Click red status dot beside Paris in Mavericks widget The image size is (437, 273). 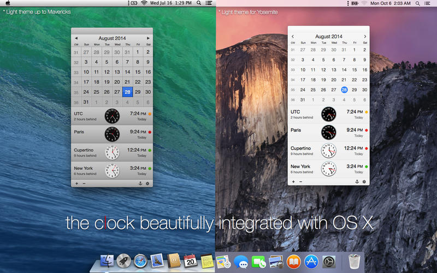pos(150,132)
